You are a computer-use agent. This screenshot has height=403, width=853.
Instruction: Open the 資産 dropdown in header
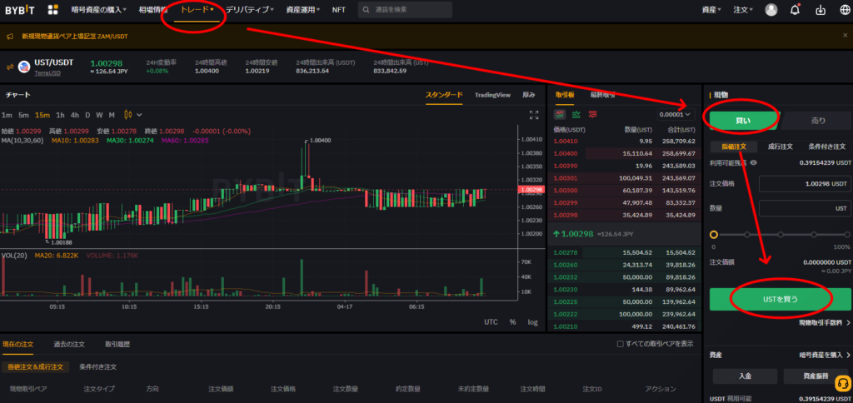click(x=711, y=10)
